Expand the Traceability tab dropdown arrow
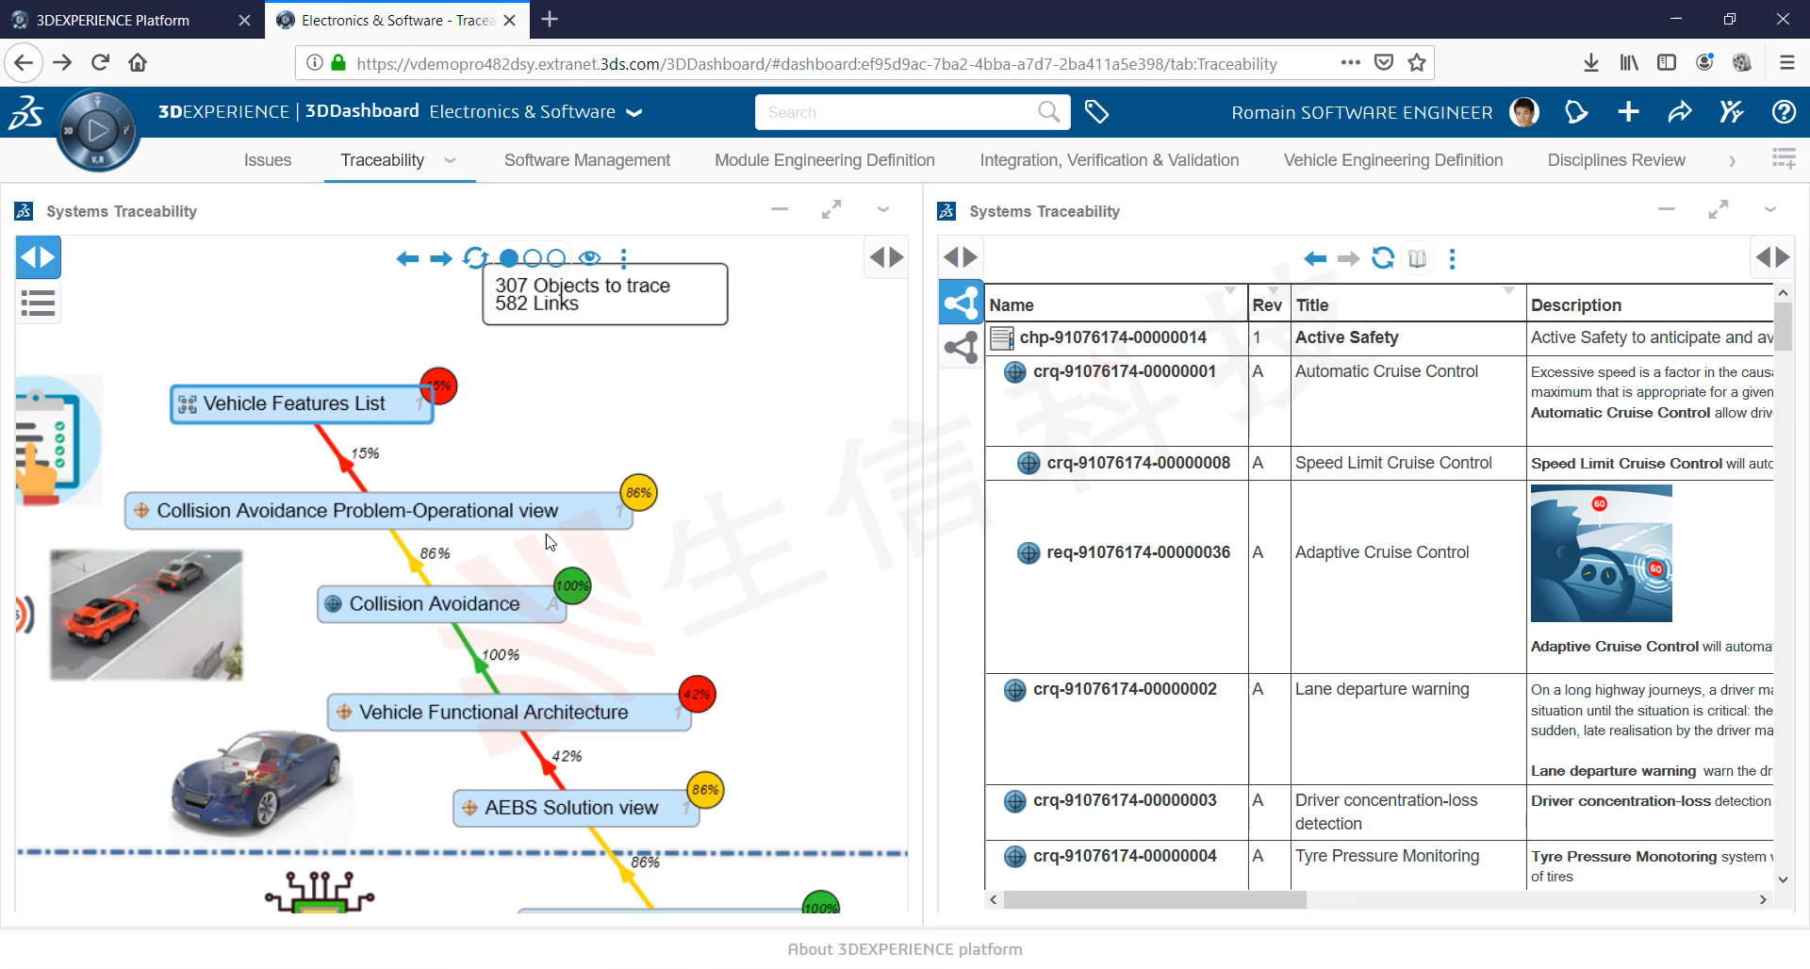 [x=450, y=160]
